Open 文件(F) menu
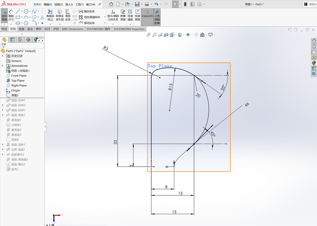 pyautogui.click(x=37, y=4)
